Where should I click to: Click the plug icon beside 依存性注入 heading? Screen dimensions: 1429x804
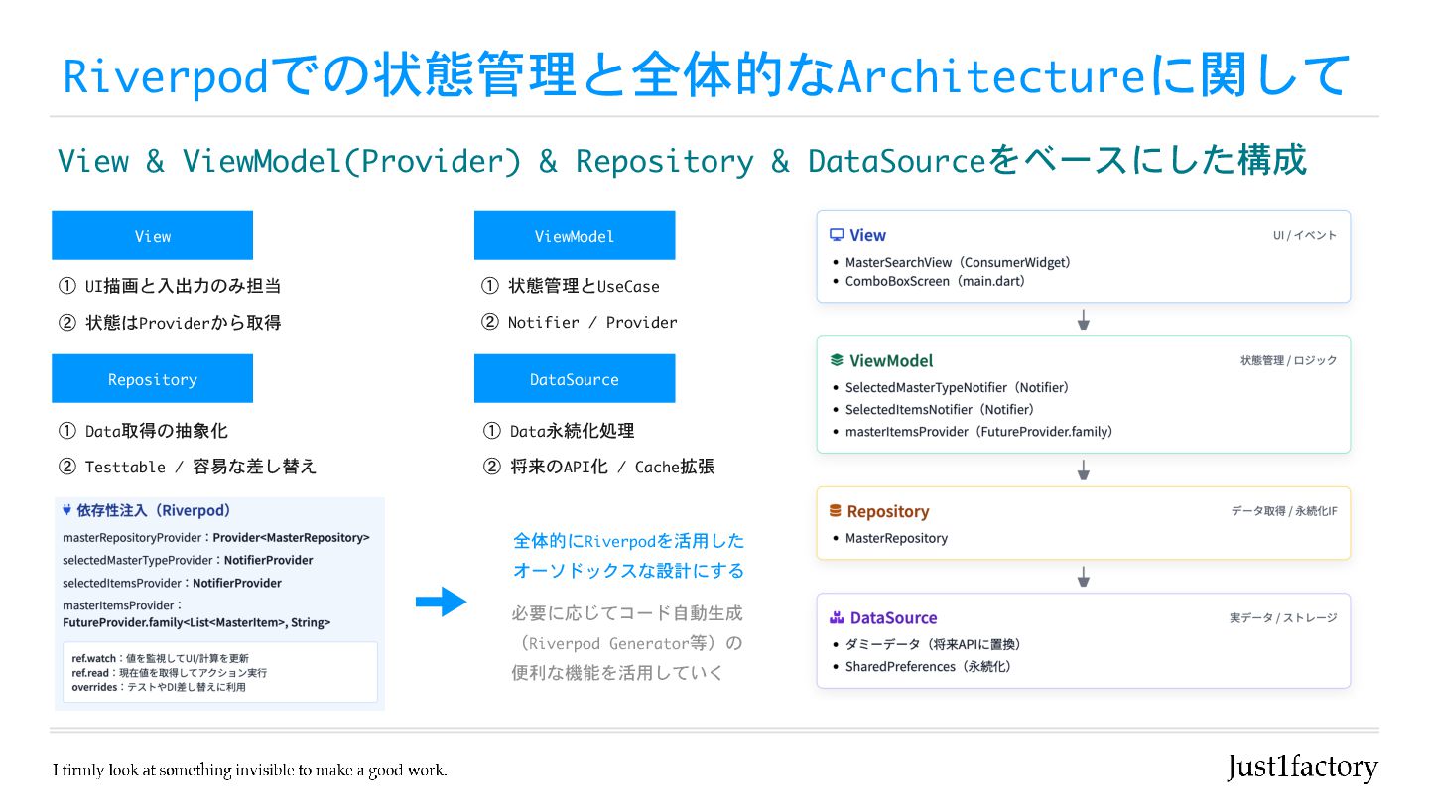[x=66, y=510]
